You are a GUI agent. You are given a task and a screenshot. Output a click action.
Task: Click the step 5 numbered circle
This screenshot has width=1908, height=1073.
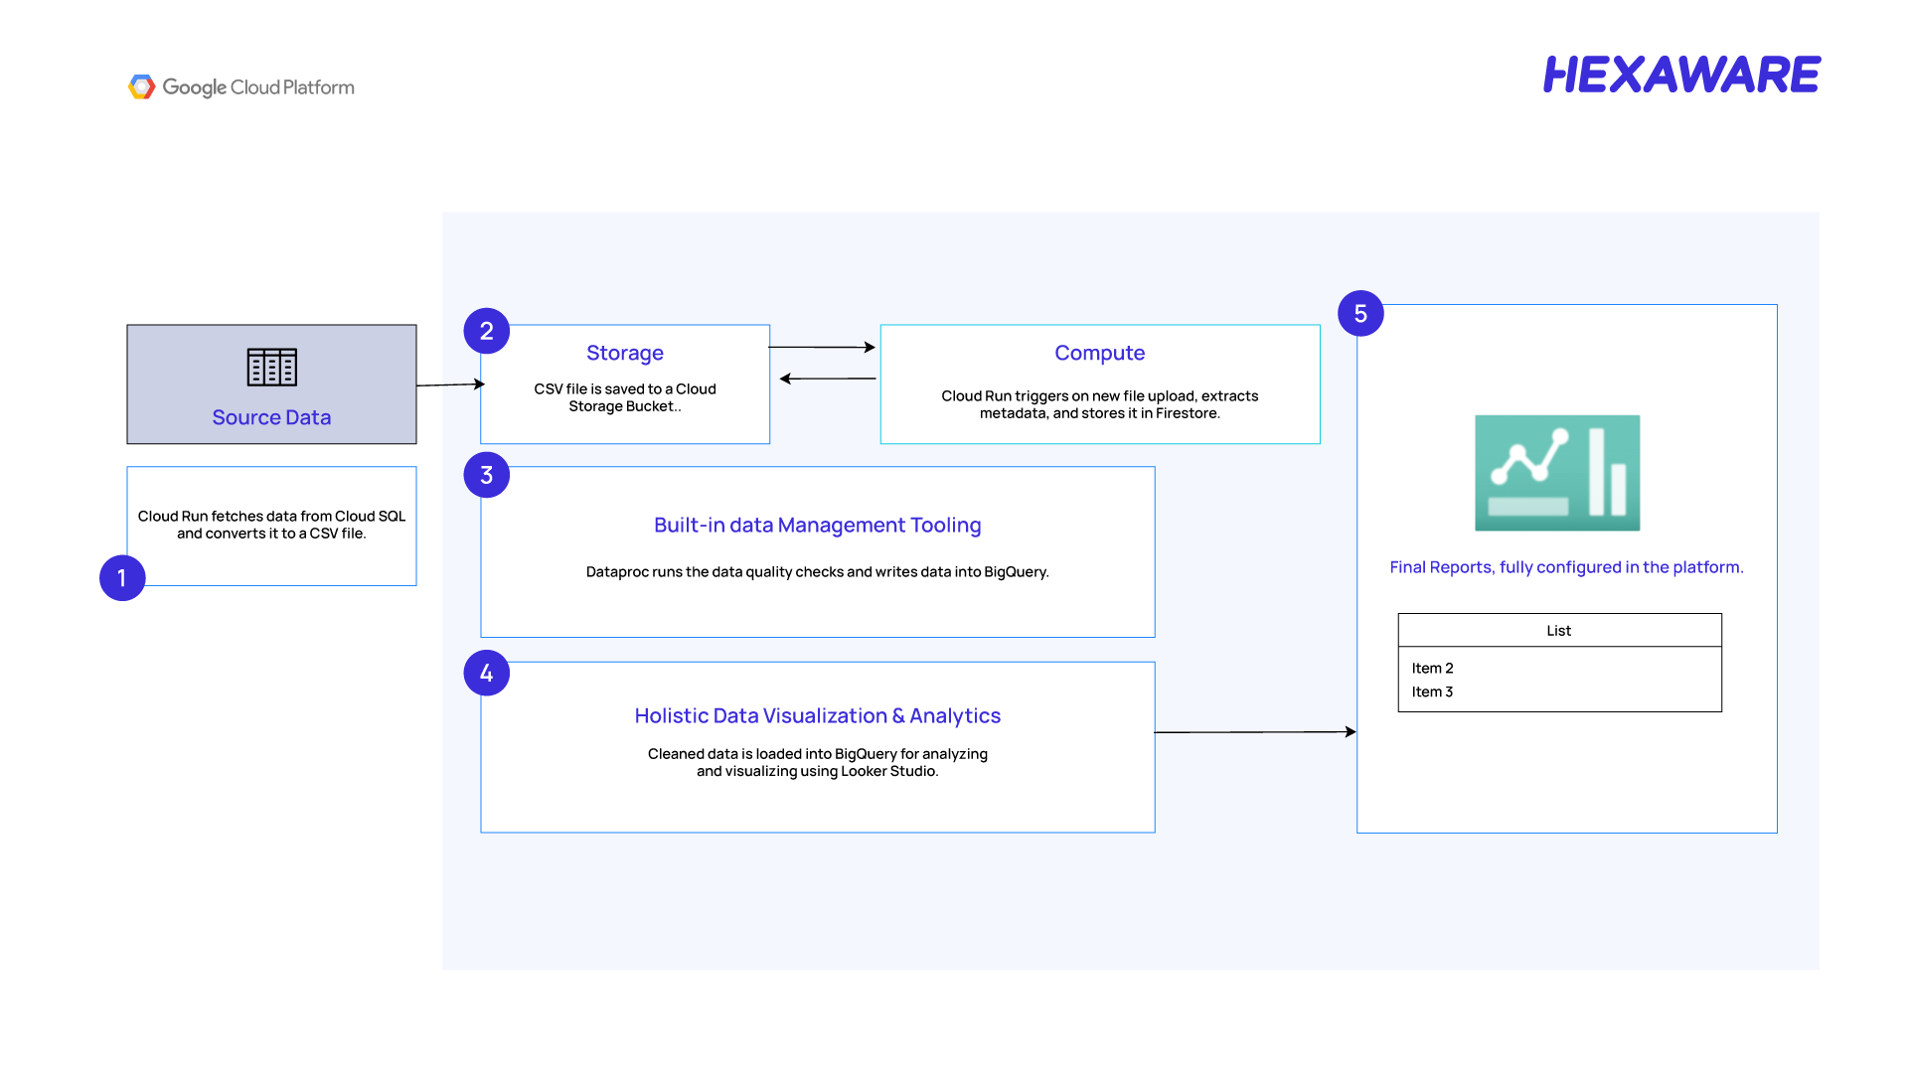coord(1360,314)
